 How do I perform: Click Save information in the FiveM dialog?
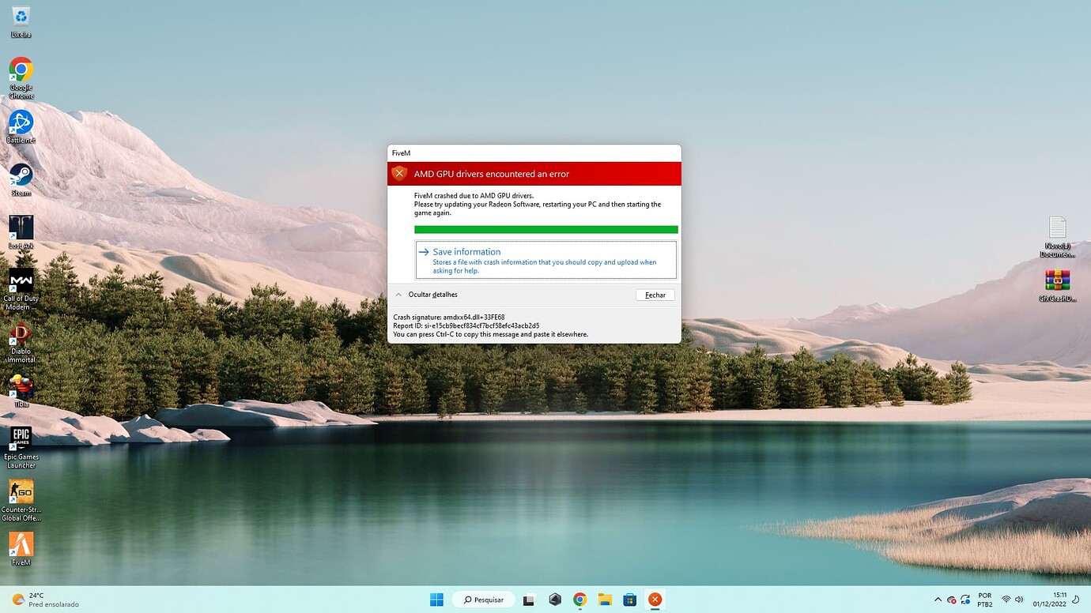[x=545, y=260]
